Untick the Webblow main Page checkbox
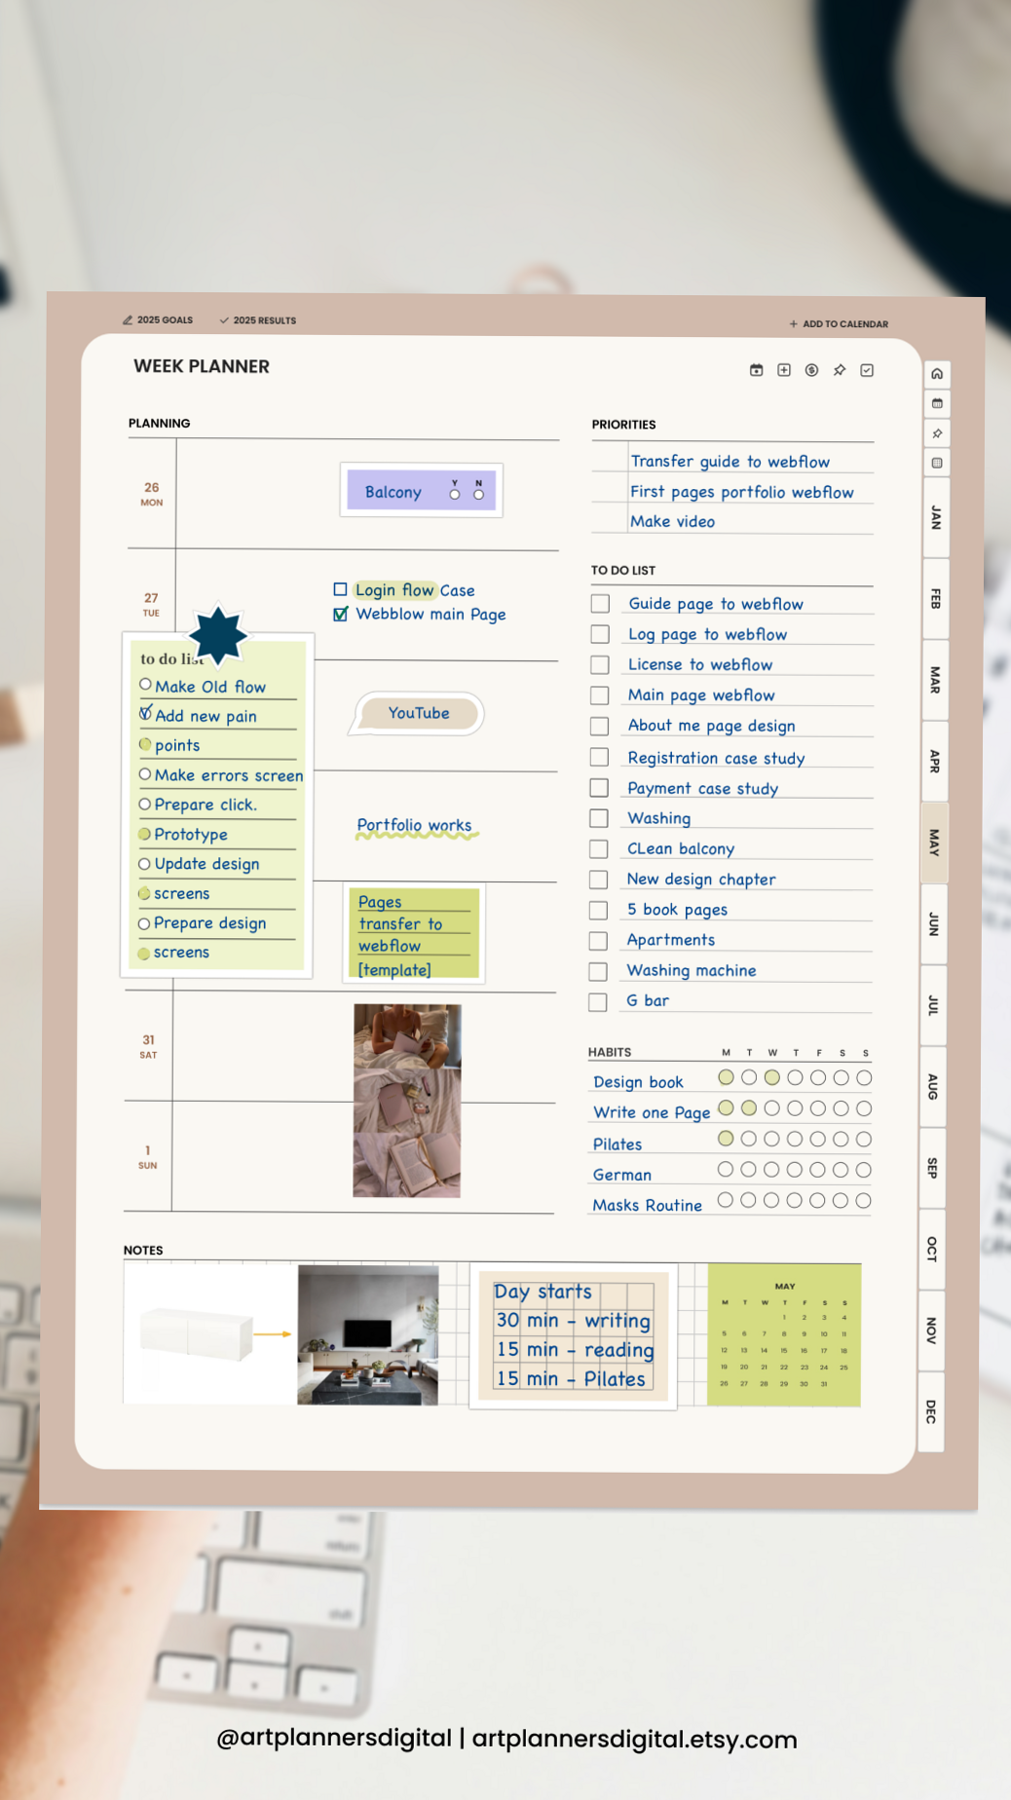Viewport: 1011px width, 1800px height. [340, 614]
